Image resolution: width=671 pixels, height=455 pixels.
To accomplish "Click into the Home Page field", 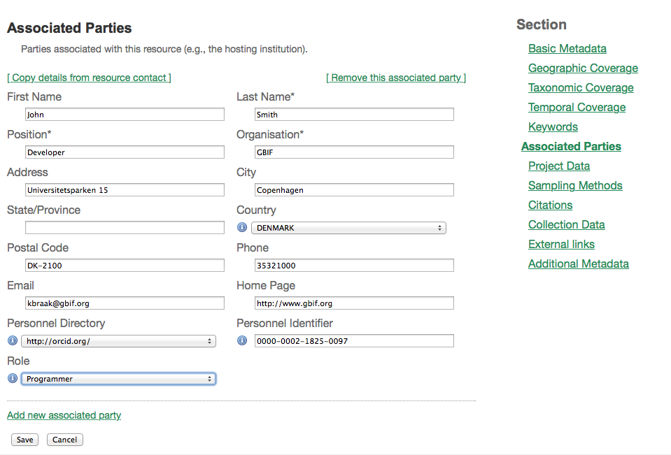I will tap(354, 303).
